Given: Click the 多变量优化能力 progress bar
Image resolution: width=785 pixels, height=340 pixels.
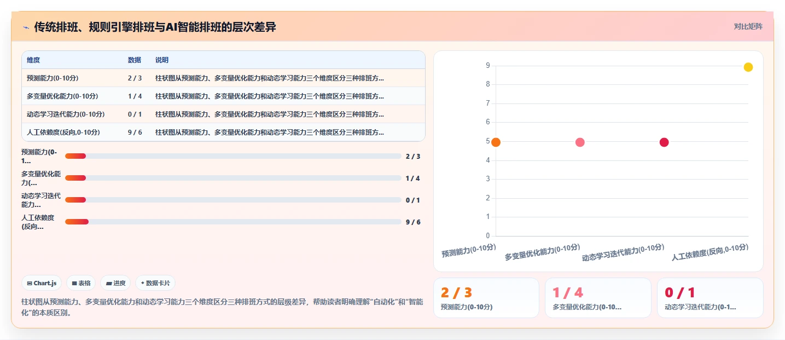Looking at the screenshot, I should tap(233, 178).
